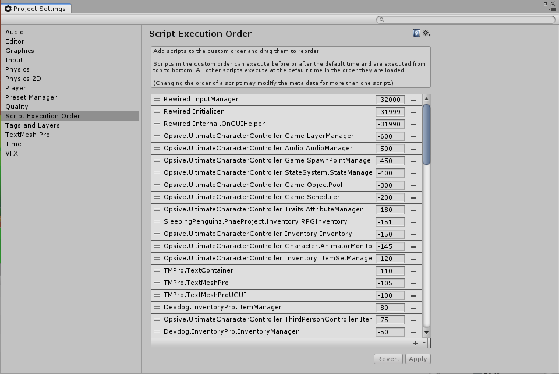Remove the RPGInventory script entry
559x374 pixels.
click(x=413, y=222)
